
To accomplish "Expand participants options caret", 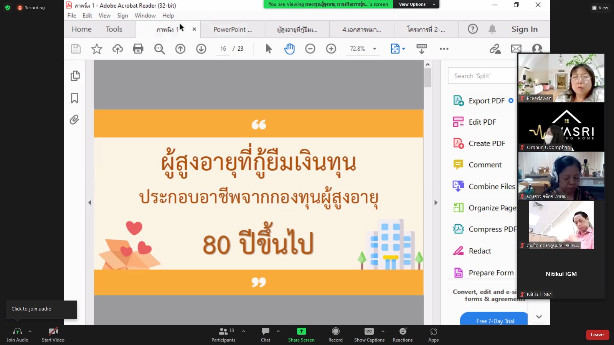I will (x=244, y=331).
